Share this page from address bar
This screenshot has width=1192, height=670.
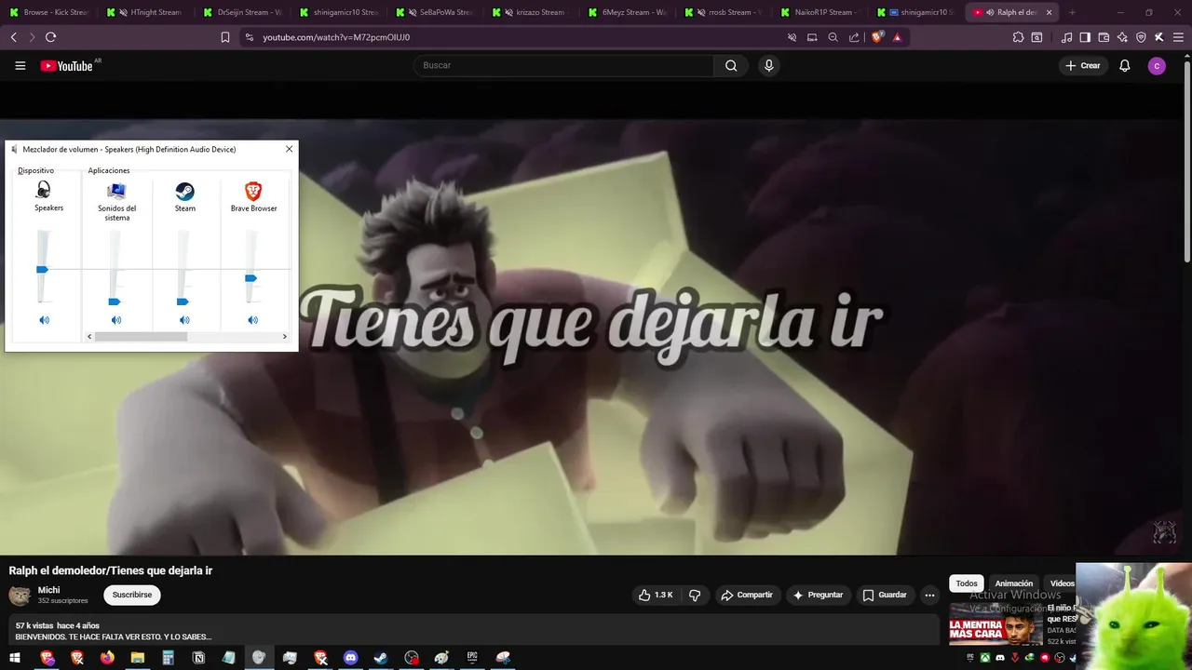(x=854, y=37)
